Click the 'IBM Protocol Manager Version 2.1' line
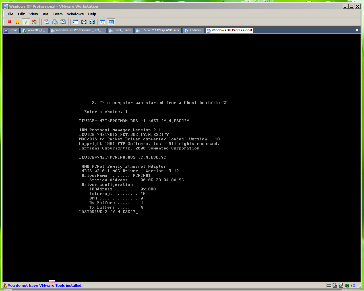Viewport: 364px width, 291px height. point(120,130)
